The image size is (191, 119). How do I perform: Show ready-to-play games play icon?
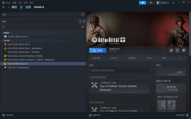coord(84,21)
